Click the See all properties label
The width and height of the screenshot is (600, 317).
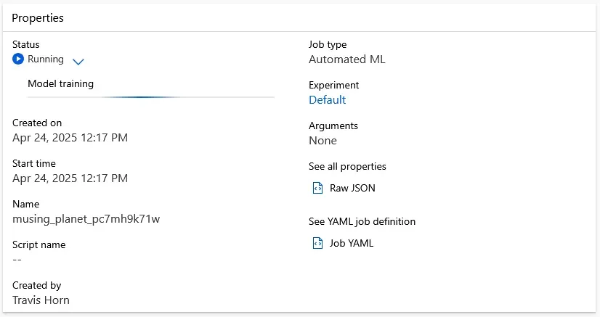tap(347, 167)
